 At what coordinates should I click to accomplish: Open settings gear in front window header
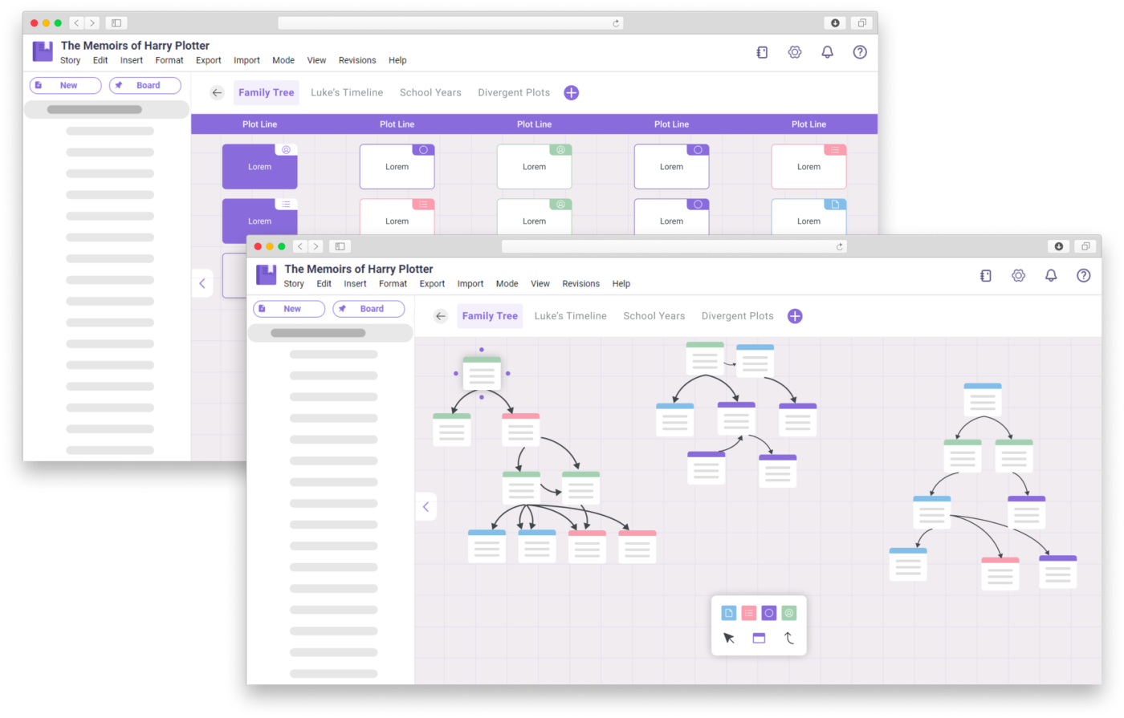(1018, 275)
